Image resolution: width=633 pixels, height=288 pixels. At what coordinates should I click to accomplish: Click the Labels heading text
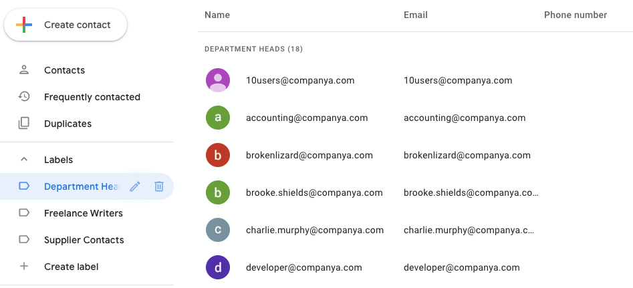[59, 160]
